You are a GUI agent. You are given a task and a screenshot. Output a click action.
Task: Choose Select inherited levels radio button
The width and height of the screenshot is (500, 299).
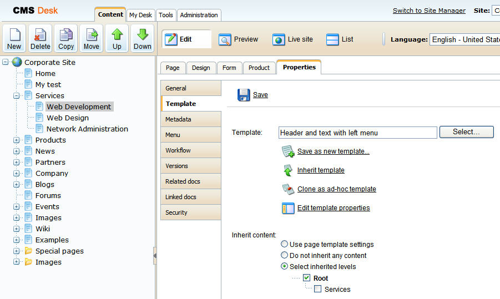(284, 266)
